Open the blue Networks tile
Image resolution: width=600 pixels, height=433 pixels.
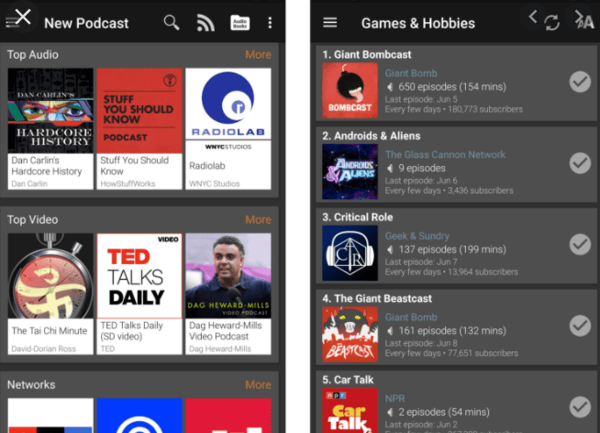click(139, 416)
